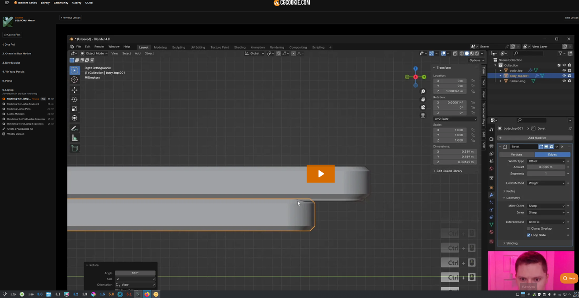Uncheck the Loop Slide checkbox
Image resolution: width=579 pixels, height=298 pixels.
528,235
